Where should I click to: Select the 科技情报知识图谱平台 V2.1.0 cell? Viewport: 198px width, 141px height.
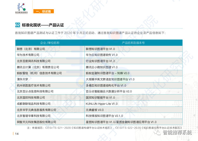click(x=133, y=116)
